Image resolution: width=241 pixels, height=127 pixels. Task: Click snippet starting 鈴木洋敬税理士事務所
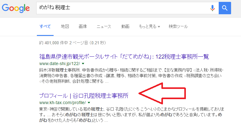131,76
